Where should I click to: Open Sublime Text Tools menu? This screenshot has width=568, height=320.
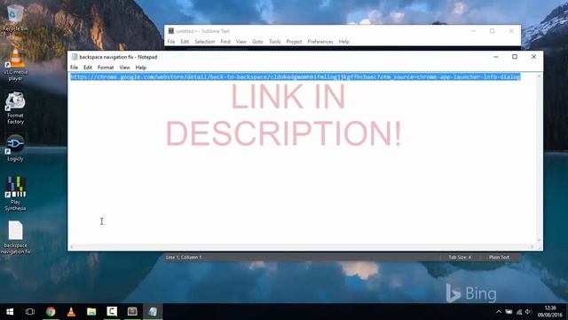coord(274,42)
